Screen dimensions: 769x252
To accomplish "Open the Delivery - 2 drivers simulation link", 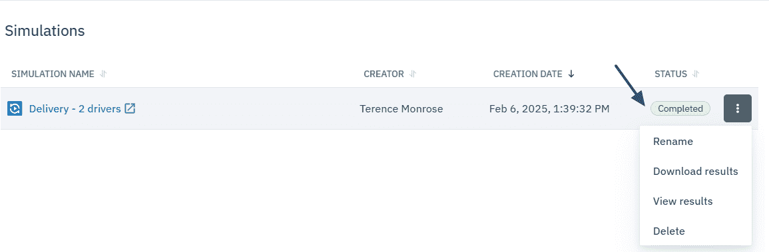I will point(75,108).
